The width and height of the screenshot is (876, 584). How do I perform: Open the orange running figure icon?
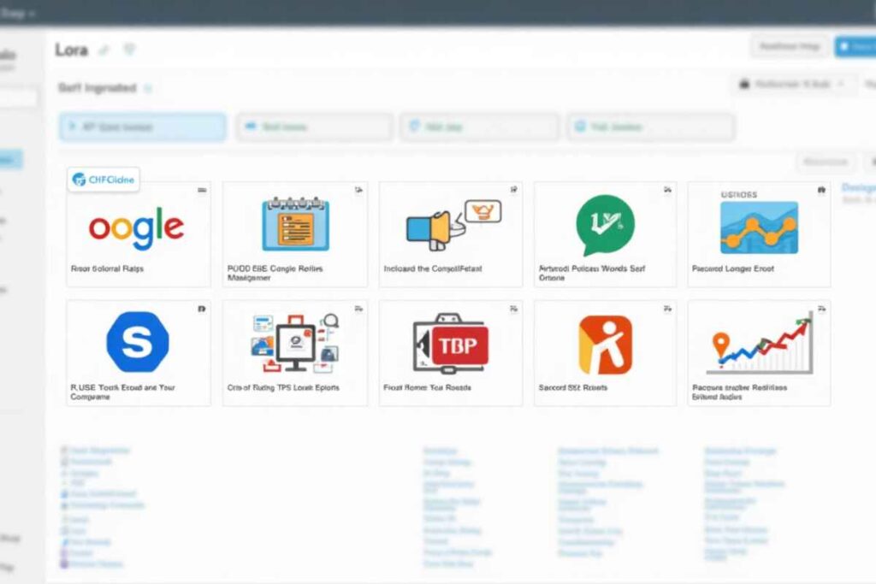coord(606,345)
